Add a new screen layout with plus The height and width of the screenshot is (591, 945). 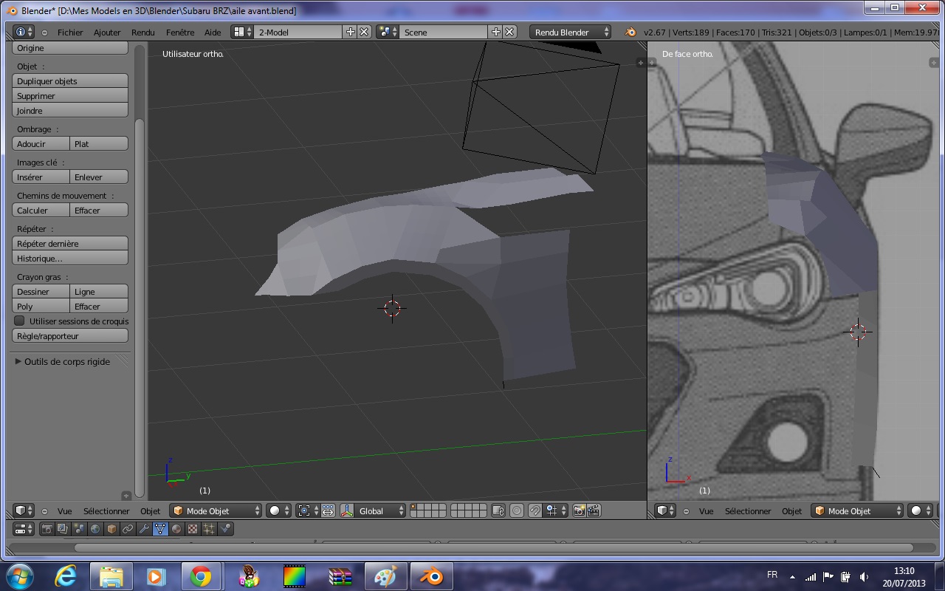(351, 32)
